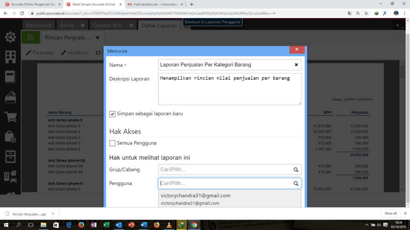Screen dimensions: 410x230
Task: Close the Berita tab
Action: coord(82,25)
